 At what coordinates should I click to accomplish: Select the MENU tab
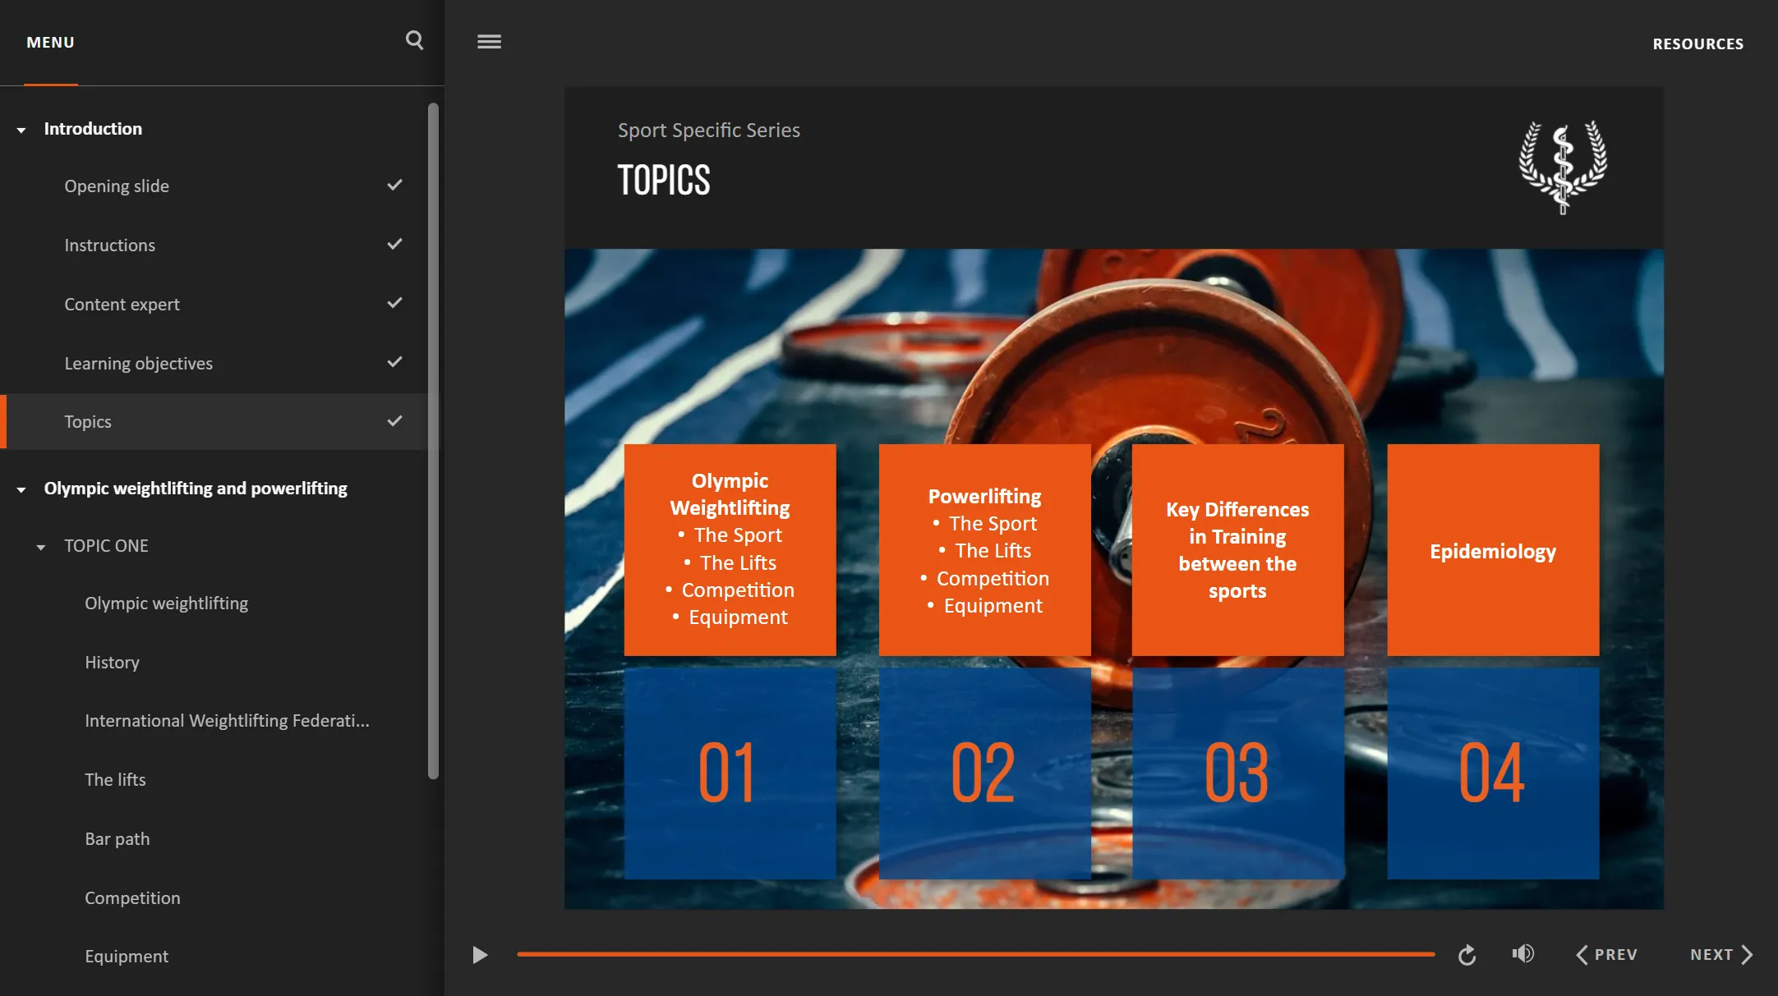(x=50, y=42)
